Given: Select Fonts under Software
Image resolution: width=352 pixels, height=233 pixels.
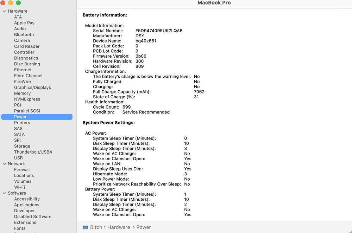Looking at the screenshot, I should point(20,228).
